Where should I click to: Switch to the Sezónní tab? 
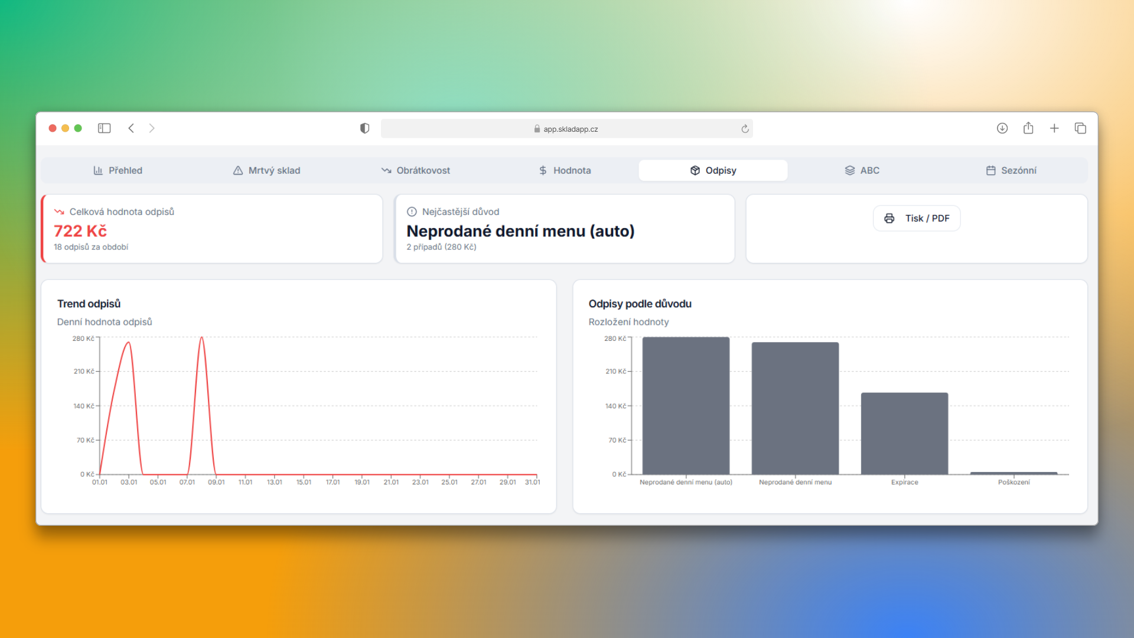coord(1011,170)
